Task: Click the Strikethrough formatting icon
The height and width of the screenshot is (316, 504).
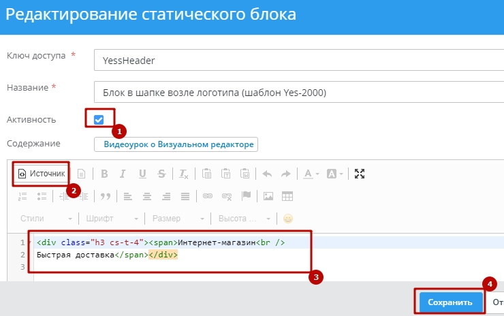Action: [161, 174]
